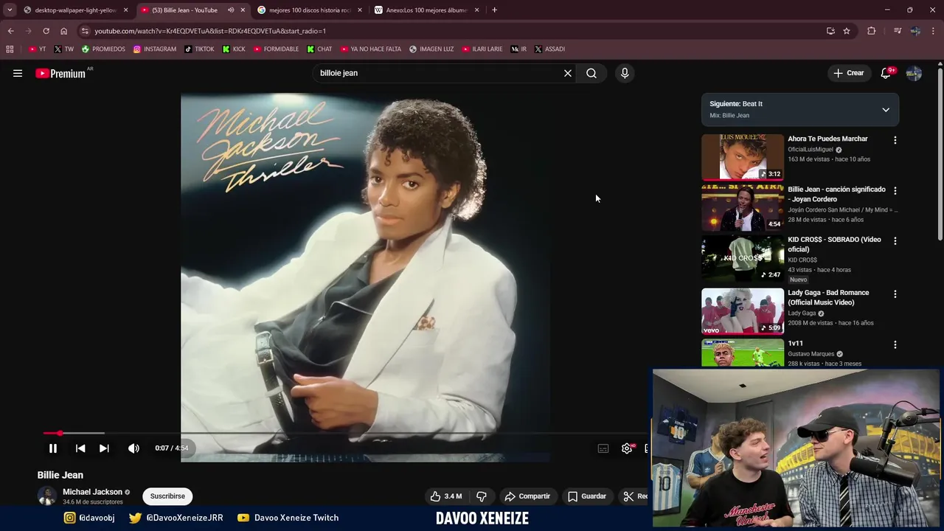The width and height of the screenshot is (944, 531).
Task: Go back in browser history
Action: 11,31
